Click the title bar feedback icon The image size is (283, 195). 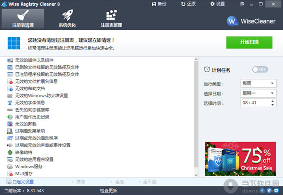click(x=242, y=4)
